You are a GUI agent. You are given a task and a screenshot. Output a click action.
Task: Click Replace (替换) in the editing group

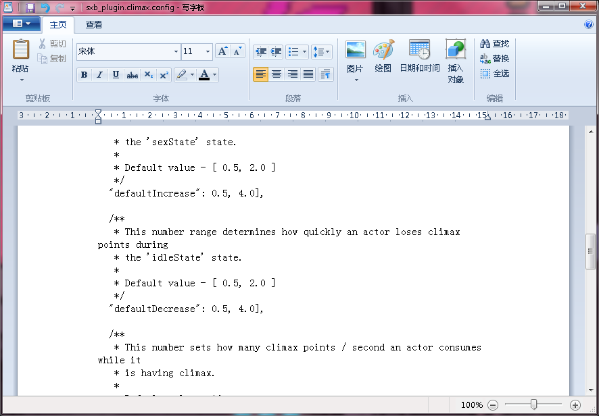(x=495, y=58)
